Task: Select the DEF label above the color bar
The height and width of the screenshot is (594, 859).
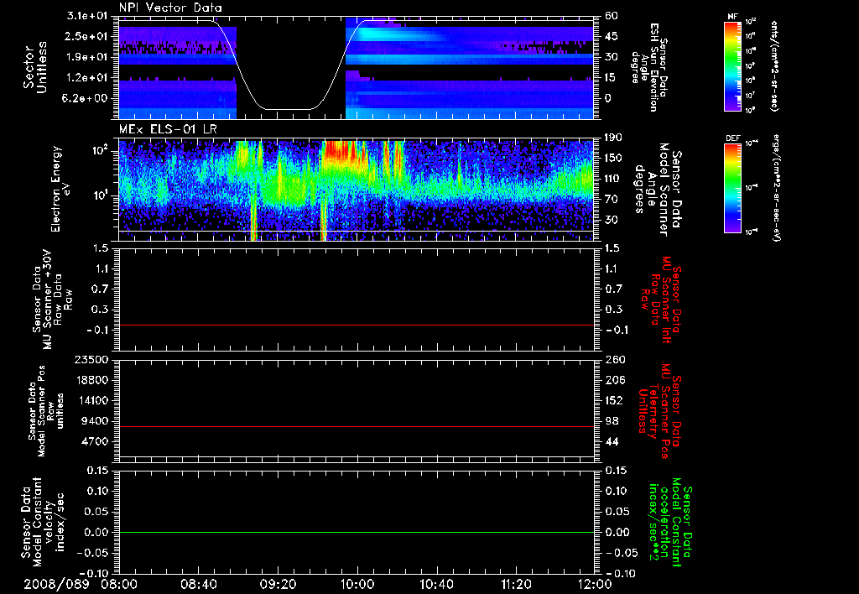Action: 732,138
